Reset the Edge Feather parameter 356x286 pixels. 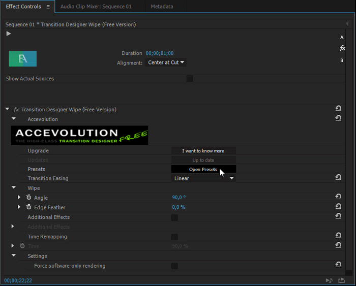[x=338, y=206]
